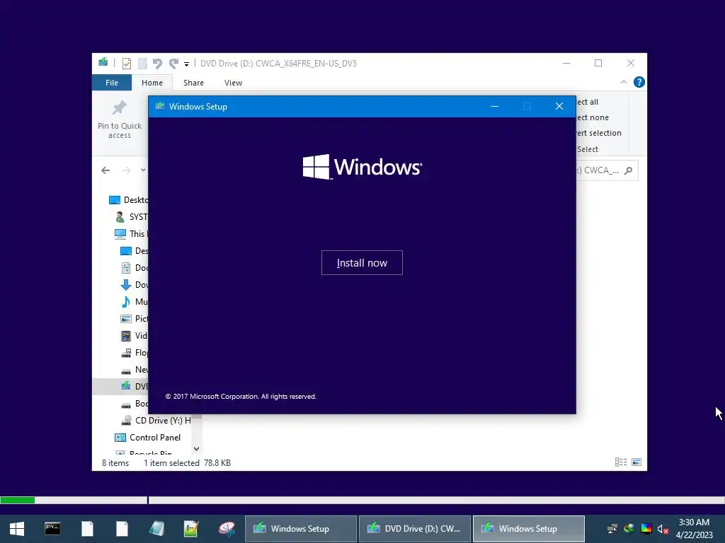Select This PC in navigation tree
The height and width of the screenshot is (543, 725).
131,233
